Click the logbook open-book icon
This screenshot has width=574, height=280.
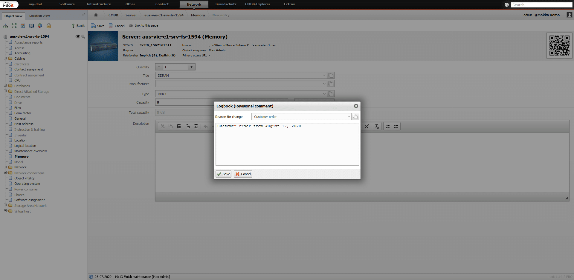click(x=31, y=26)
